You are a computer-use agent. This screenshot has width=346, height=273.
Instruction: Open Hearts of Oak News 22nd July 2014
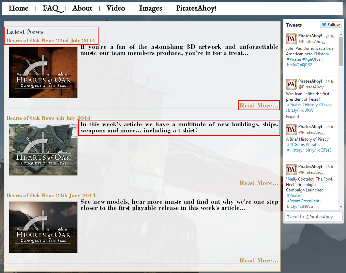click(51, 41)
